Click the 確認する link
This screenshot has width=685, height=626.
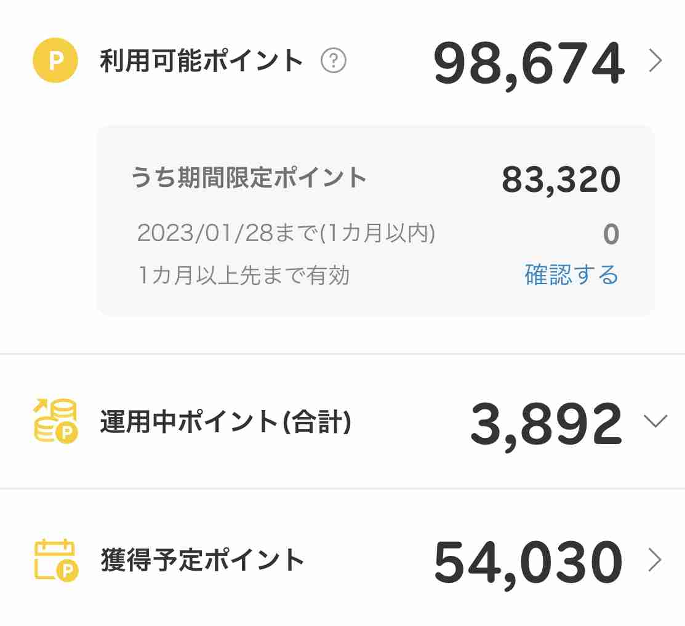click(x=571, y=275)
